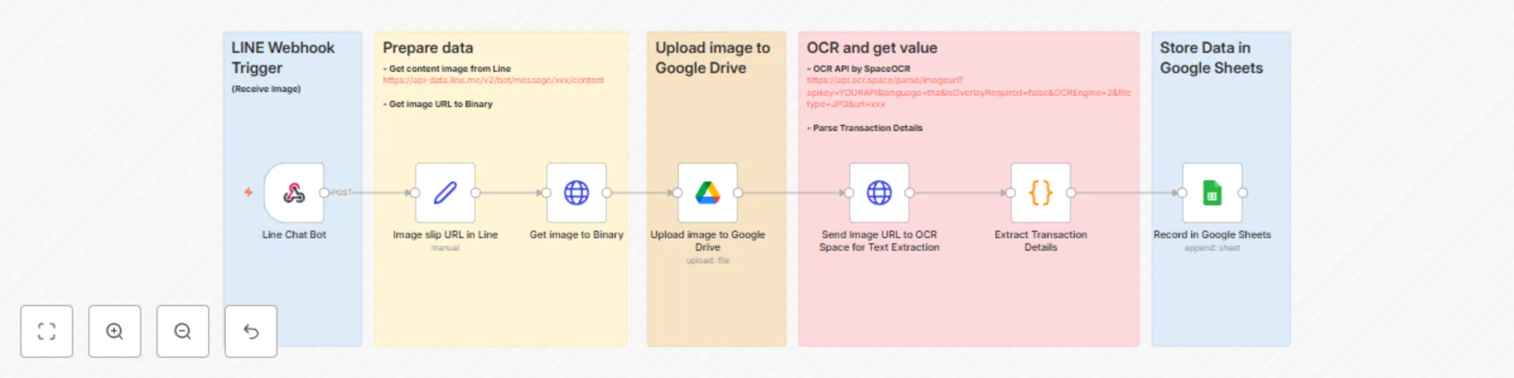Viewport: 1514px width, 378px height.
Task: Click the input connector of Send Image URL to OCR
Action: tap(849, 193)
